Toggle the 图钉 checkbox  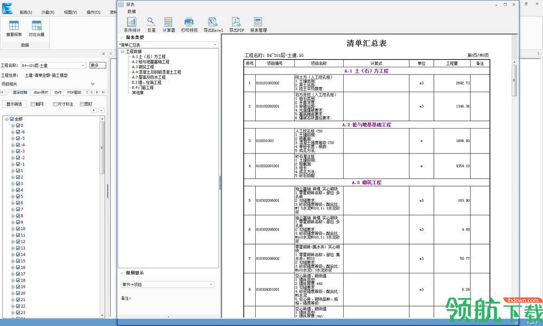click(x=82, y=104)
